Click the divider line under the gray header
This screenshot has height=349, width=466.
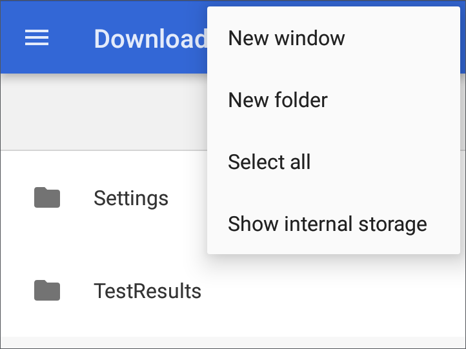104,150
